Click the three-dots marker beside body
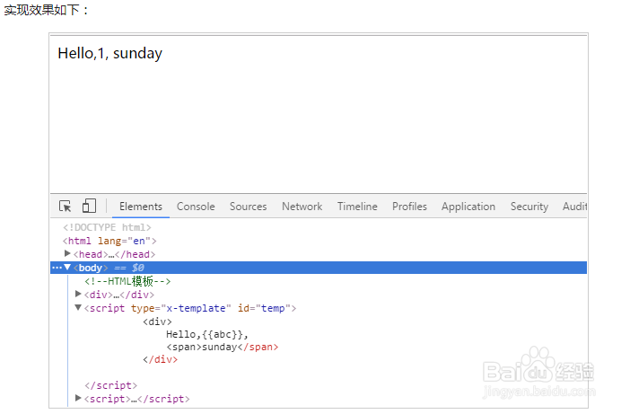 coord(57,268)
